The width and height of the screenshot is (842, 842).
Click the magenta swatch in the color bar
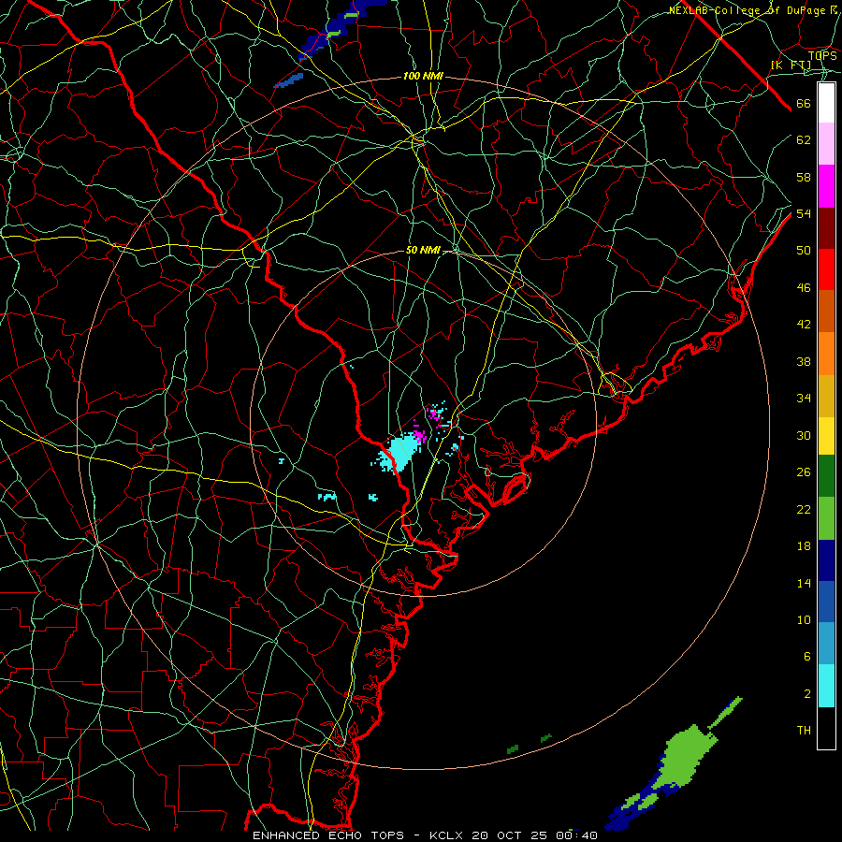(826, 186)
